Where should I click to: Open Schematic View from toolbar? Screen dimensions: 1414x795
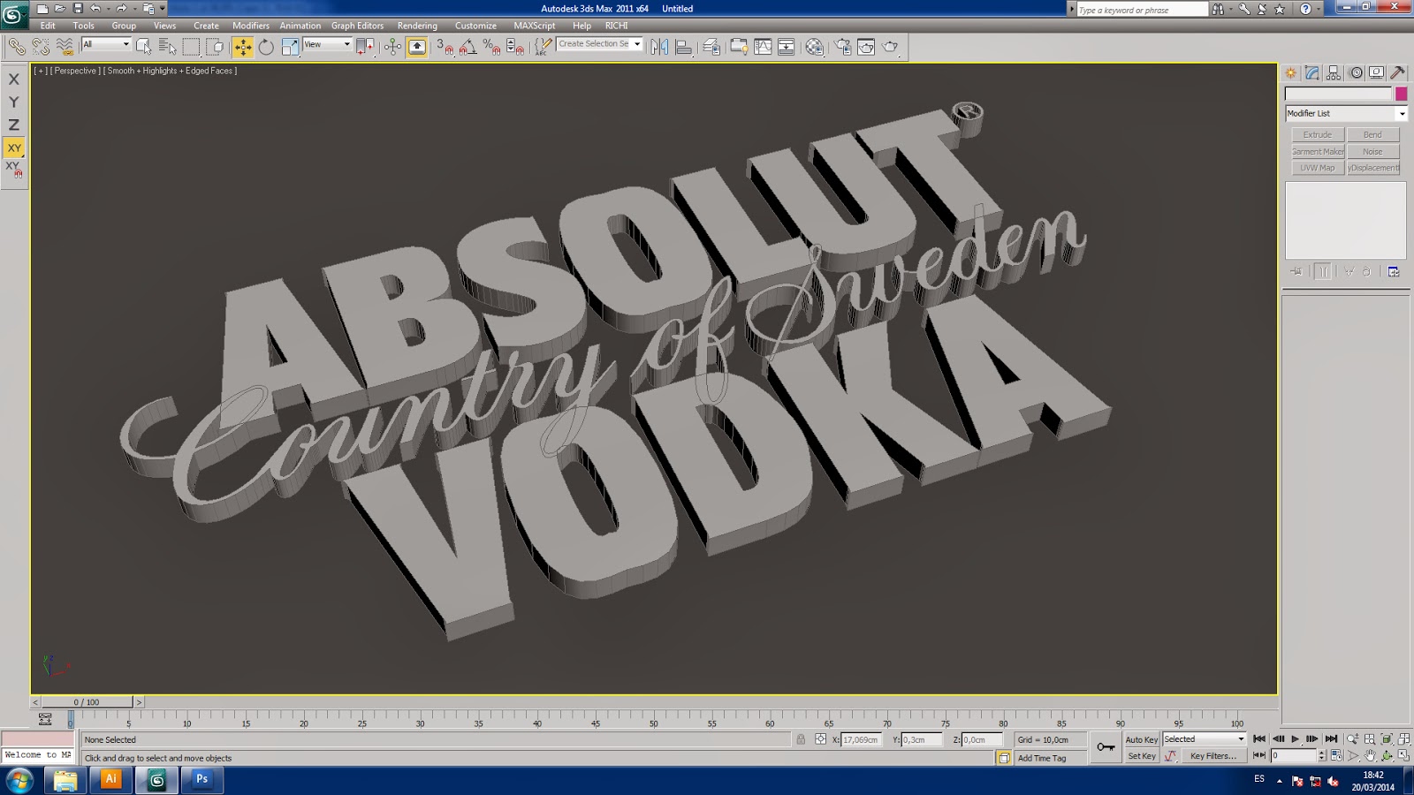tap(786, 47)
